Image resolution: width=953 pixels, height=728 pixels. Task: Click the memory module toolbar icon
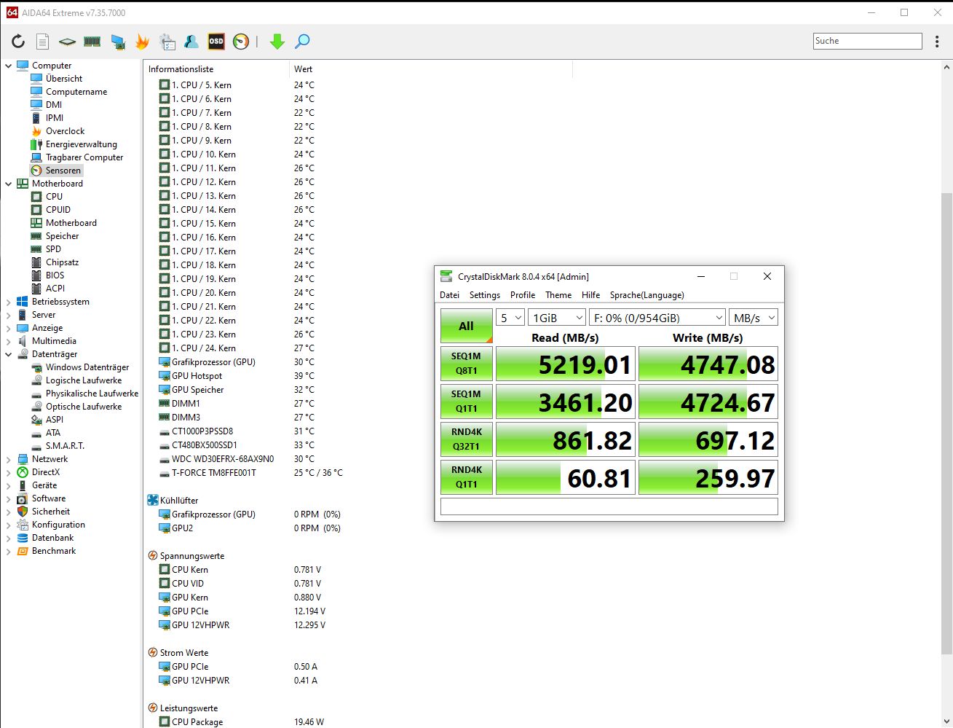point(92,42)
